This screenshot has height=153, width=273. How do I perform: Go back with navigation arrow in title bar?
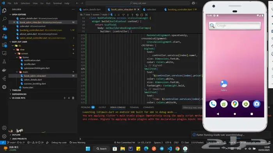pyautogui.click(x=77, y=3)
